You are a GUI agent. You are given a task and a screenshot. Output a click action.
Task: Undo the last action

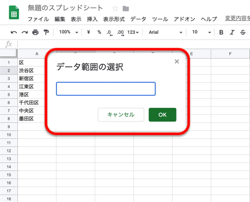pos(14,32)
